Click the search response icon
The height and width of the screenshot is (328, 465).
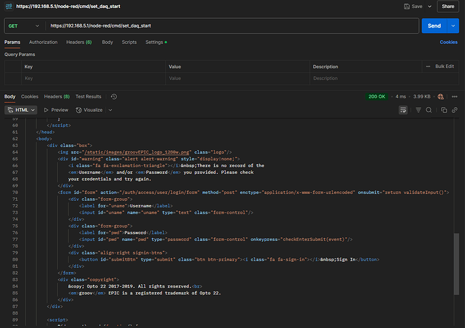tap(429, 110)
